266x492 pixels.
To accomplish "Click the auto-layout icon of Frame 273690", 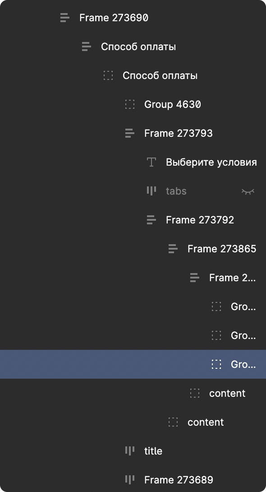I will pos(64,18).
